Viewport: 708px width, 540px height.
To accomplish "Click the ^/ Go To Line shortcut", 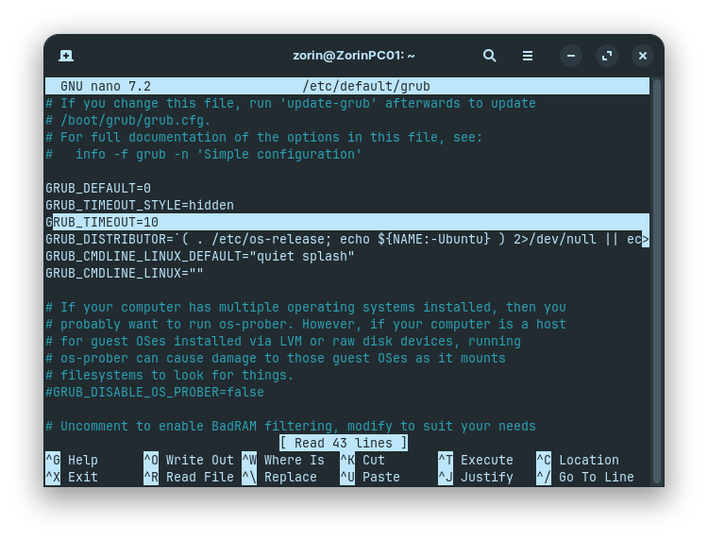I will (x=585, y=478).
